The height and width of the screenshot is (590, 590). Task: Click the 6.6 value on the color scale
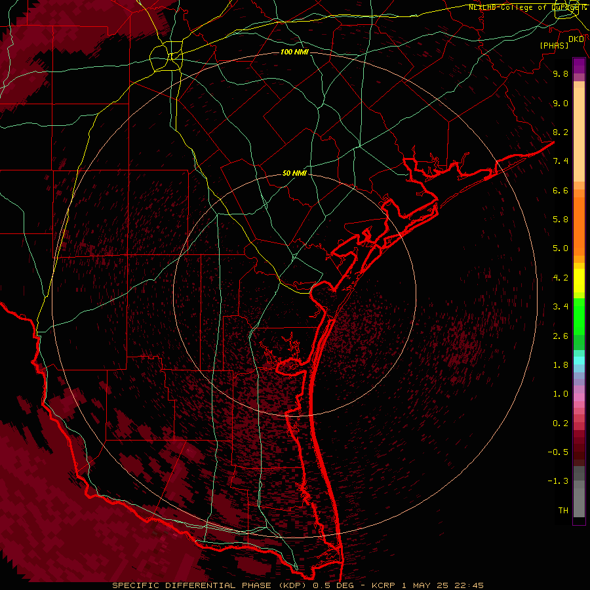pyautogui.click(x=560, y=190)
